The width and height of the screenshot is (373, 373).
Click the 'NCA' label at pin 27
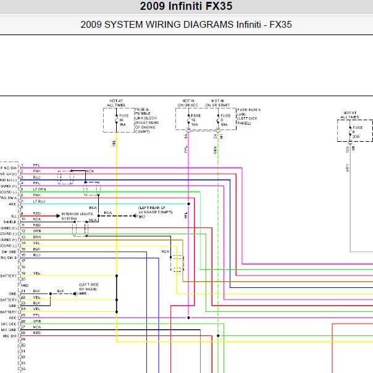coord(37,327)
